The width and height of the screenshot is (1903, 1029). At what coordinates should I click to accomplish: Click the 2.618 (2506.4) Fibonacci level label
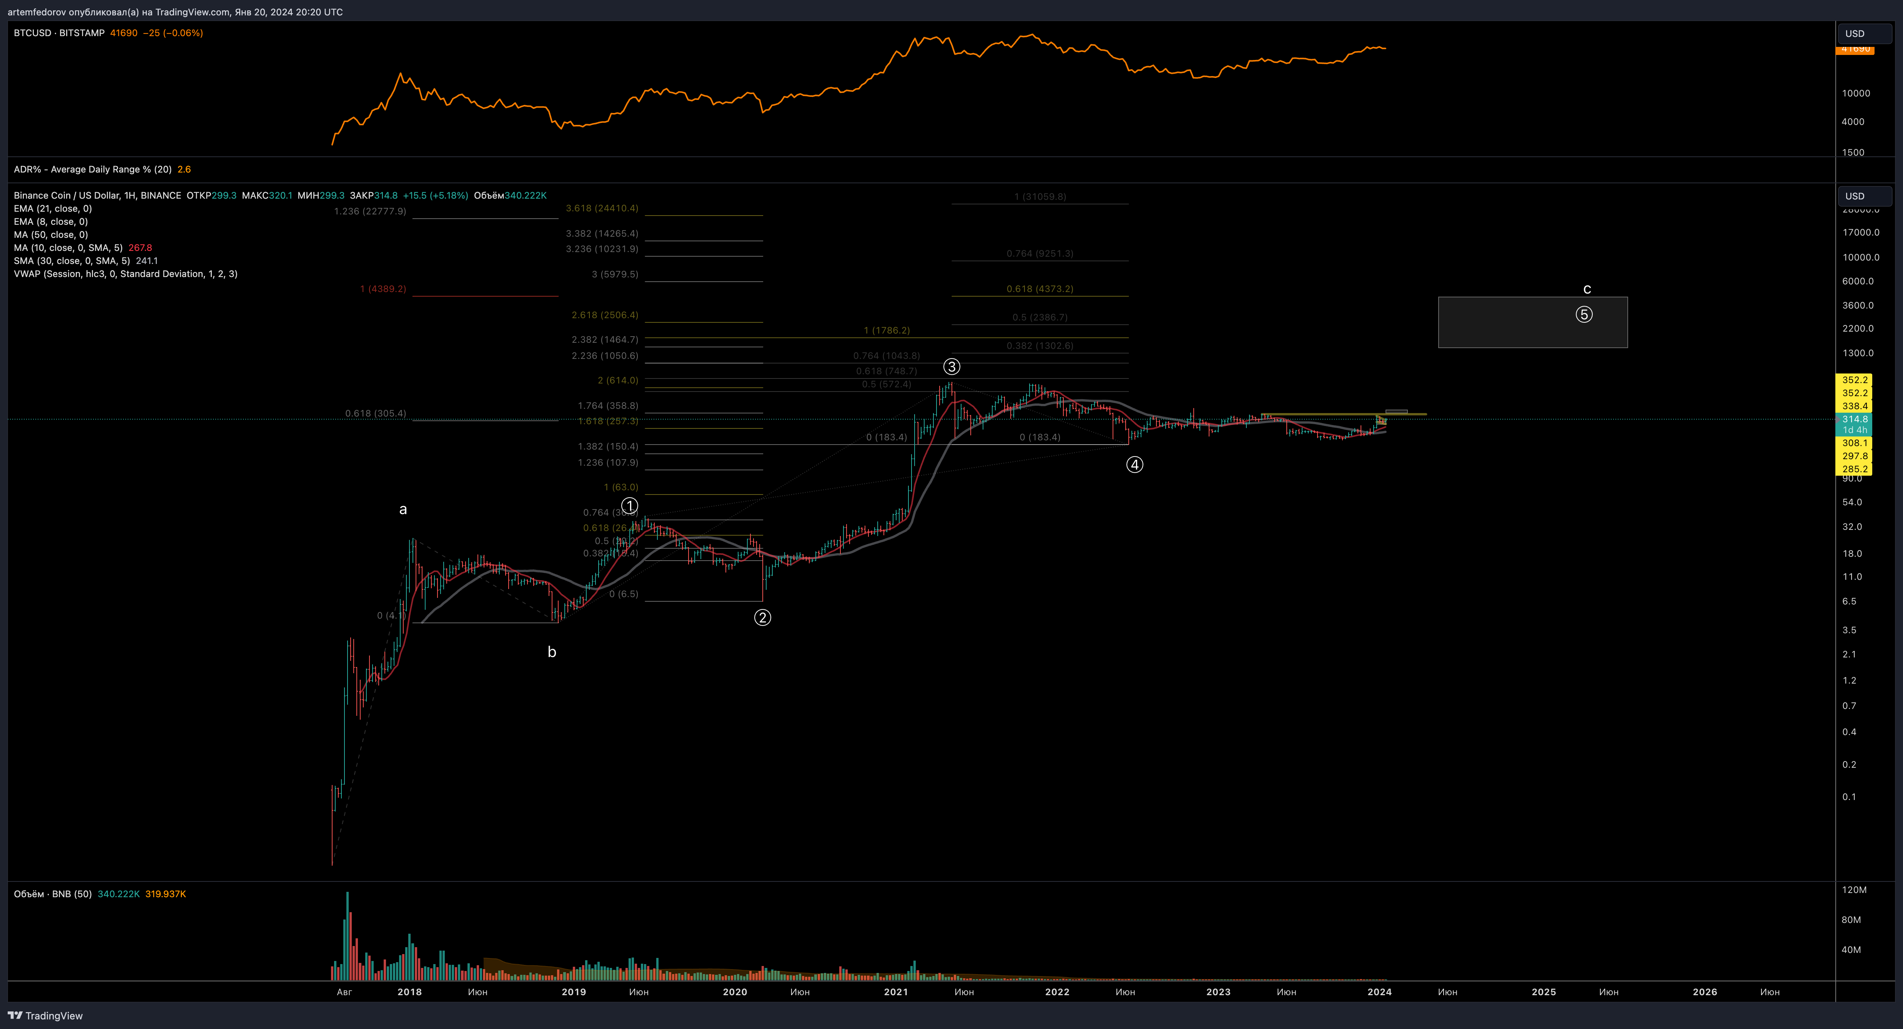(x=604, y=315)
